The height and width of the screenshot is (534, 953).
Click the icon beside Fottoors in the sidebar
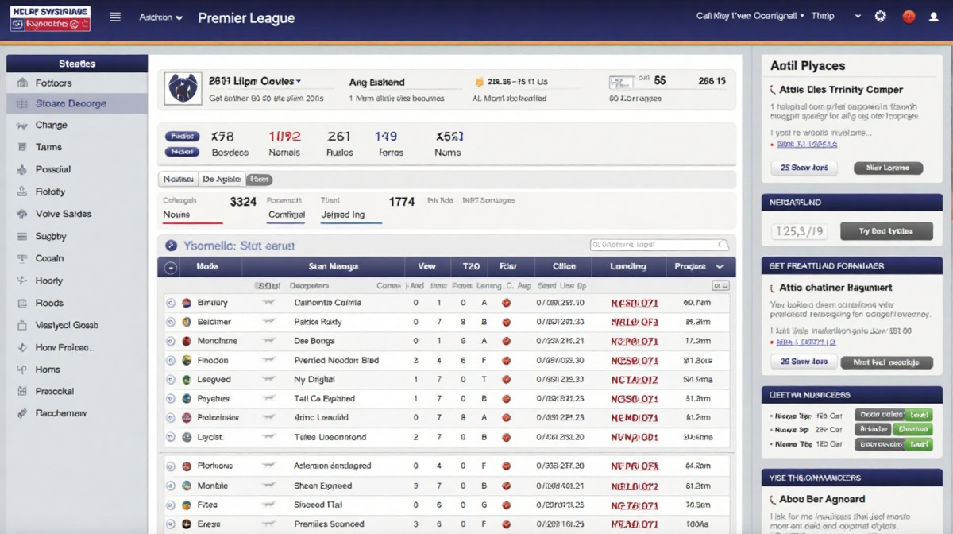coord(21,83)
